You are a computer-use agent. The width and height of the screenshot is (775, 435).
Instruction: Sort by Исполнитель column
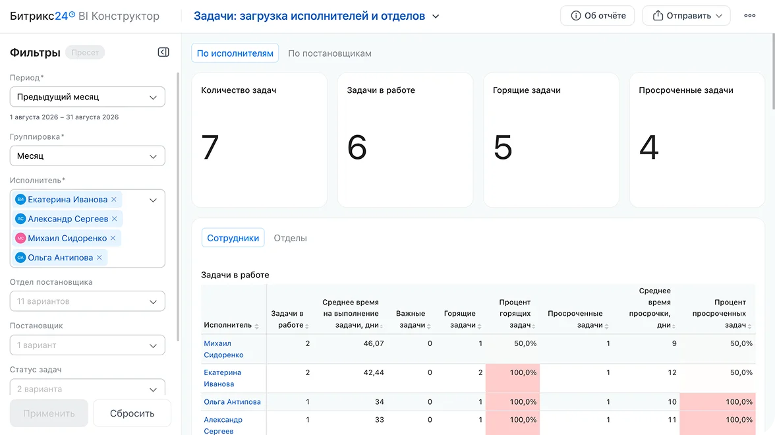coord(256,326)
